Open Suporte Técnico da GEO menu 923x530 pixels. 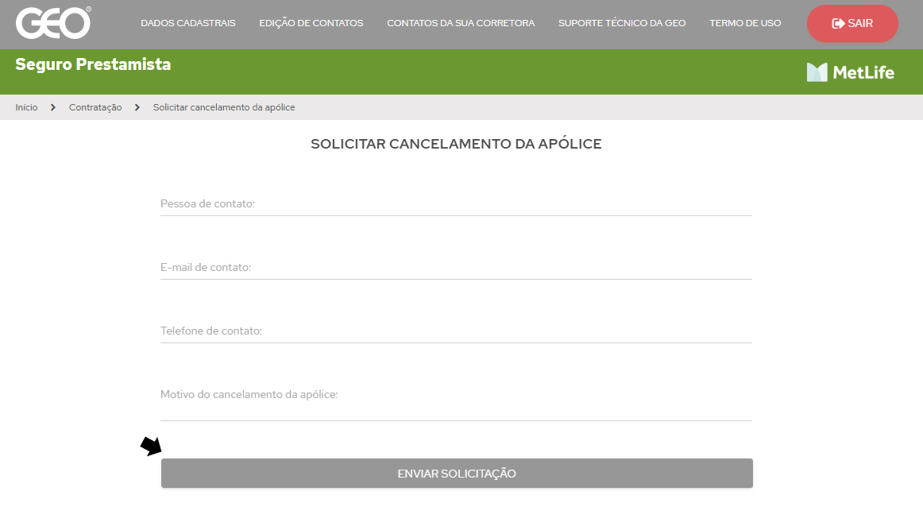coord(622,23)
